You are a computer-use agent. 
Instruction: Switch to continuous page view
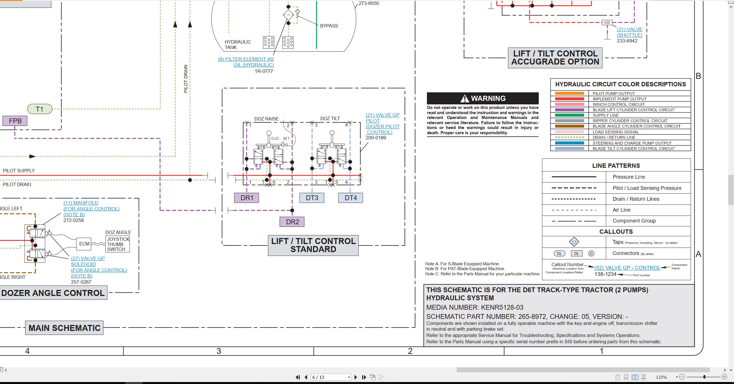(x=626, y=377)
